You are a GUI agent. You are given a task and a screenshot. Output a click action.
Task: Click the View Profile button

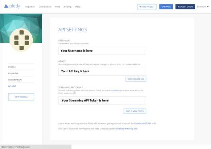[21, 97]
